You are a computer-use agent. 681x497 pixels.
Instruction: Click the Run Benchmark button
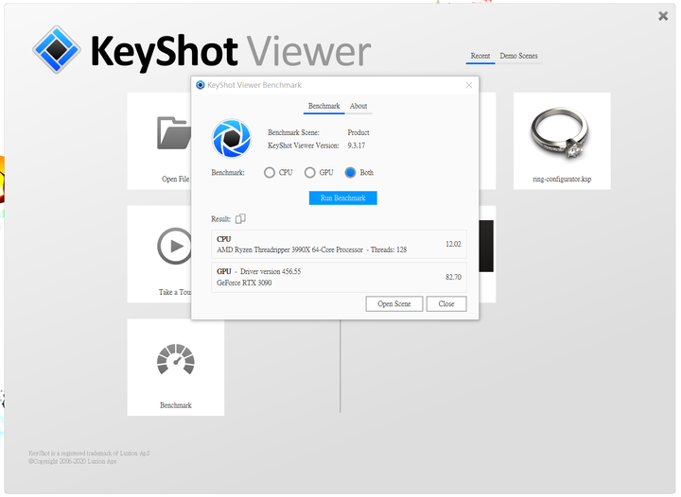pyautogui.click(x=343, y=197)
